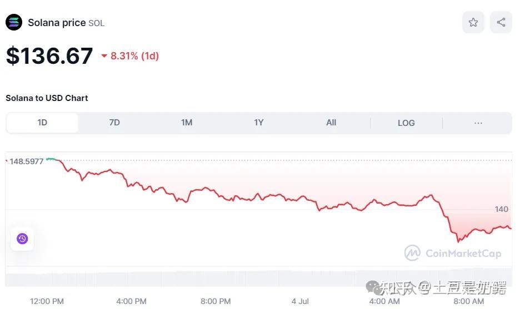Open the more chart options menu
This screenshot has height=309, width=520.
(x=478, y=123)
